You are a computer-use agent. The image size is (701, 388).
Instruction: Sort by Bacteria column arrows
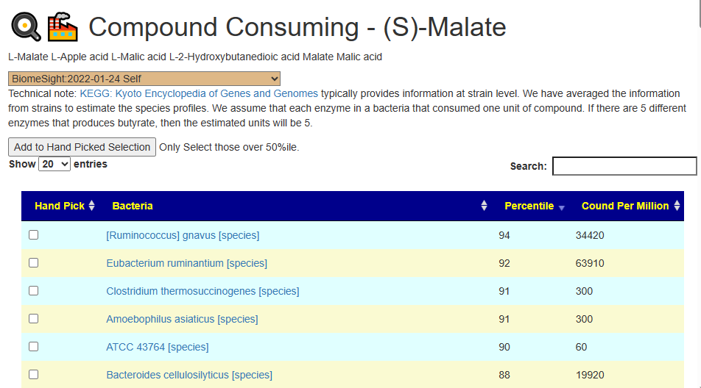(x=485, y=206)
